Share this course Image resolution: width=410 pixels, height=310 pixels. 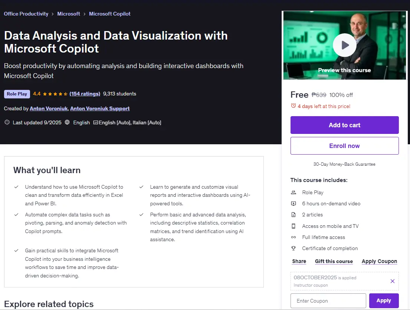299,261
